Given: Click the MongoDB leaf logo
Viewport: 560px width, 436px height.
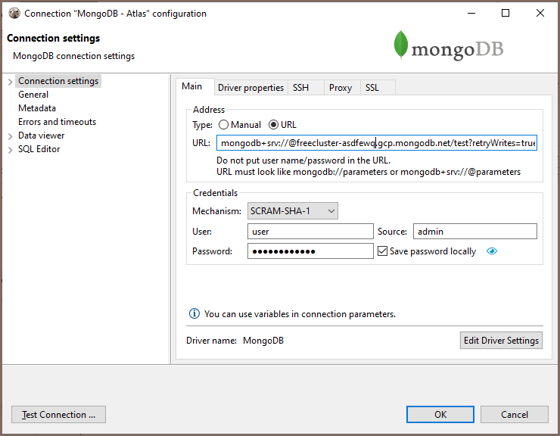Looking at the screenshot, I should (400, 45).
